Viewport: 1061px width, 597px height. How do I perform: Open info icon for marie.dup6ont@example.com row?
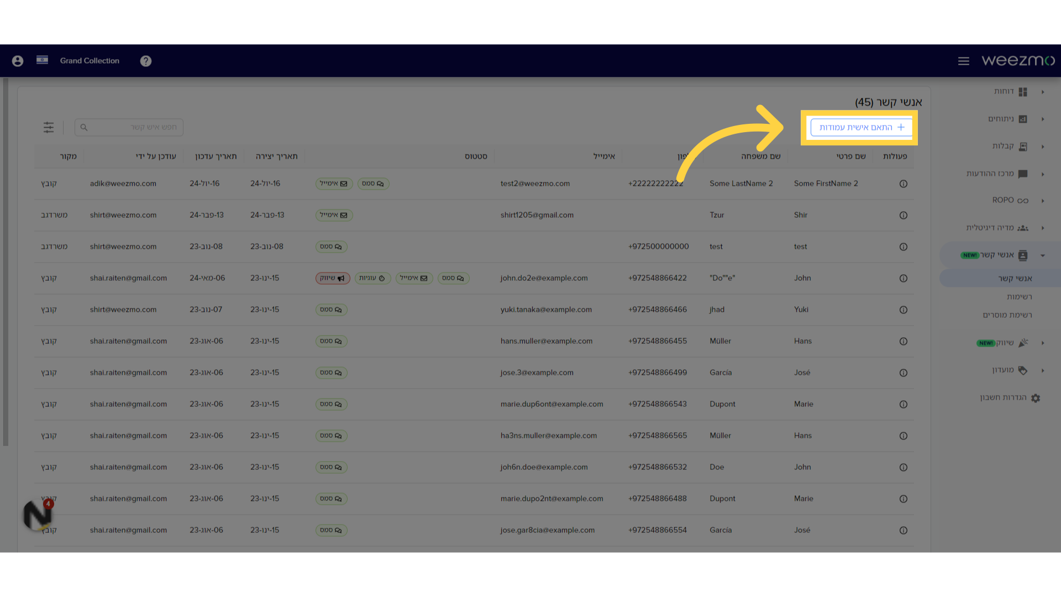(904, 404)
